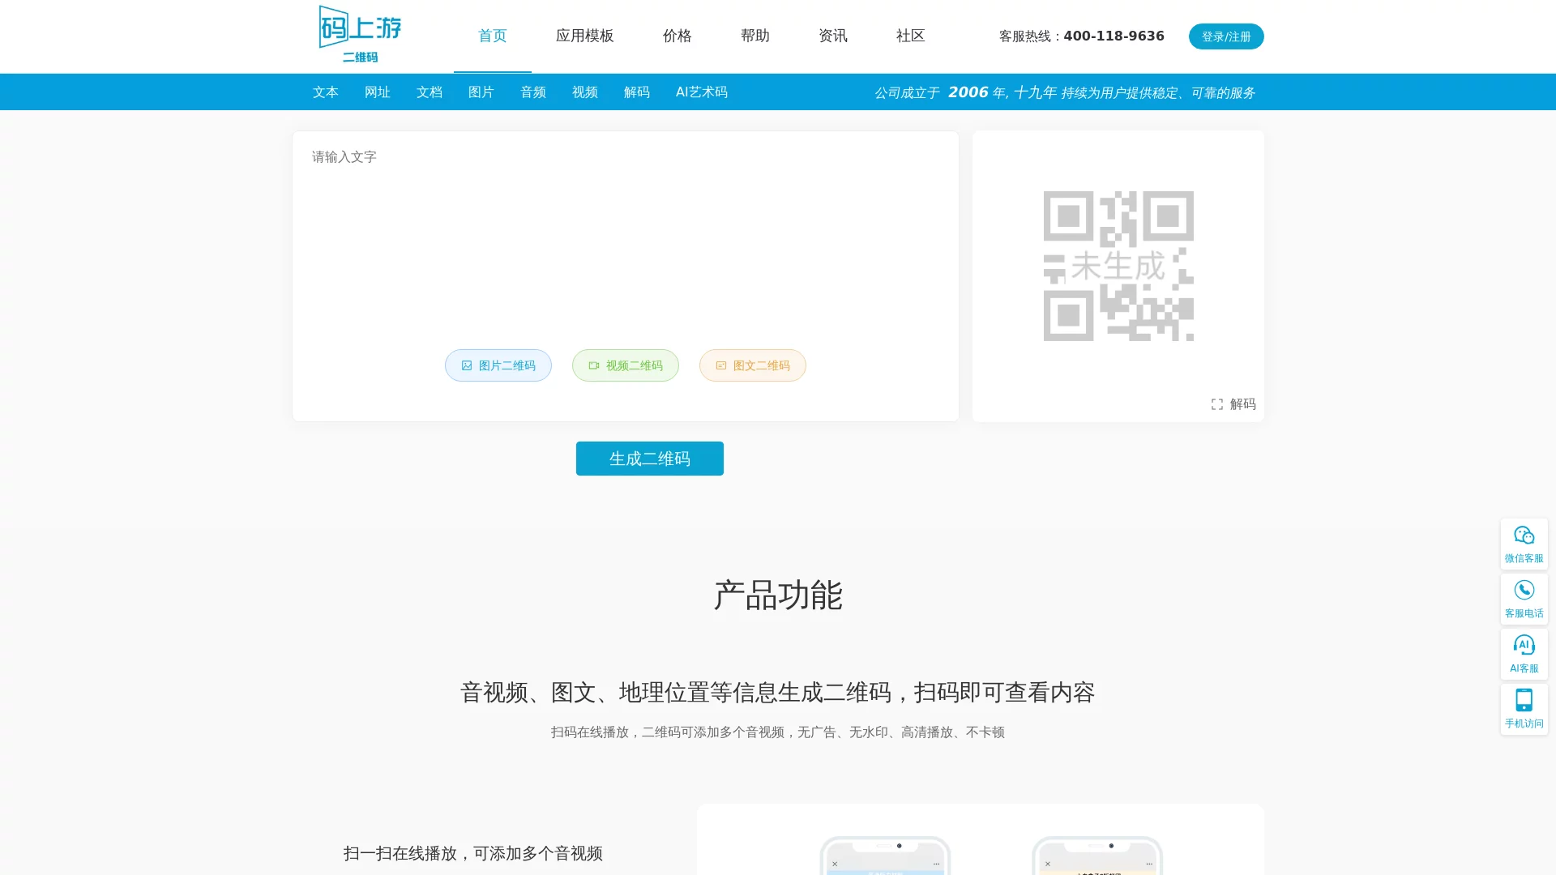
Task: Open the 登录/注册 page
Action: point(1226,36)
